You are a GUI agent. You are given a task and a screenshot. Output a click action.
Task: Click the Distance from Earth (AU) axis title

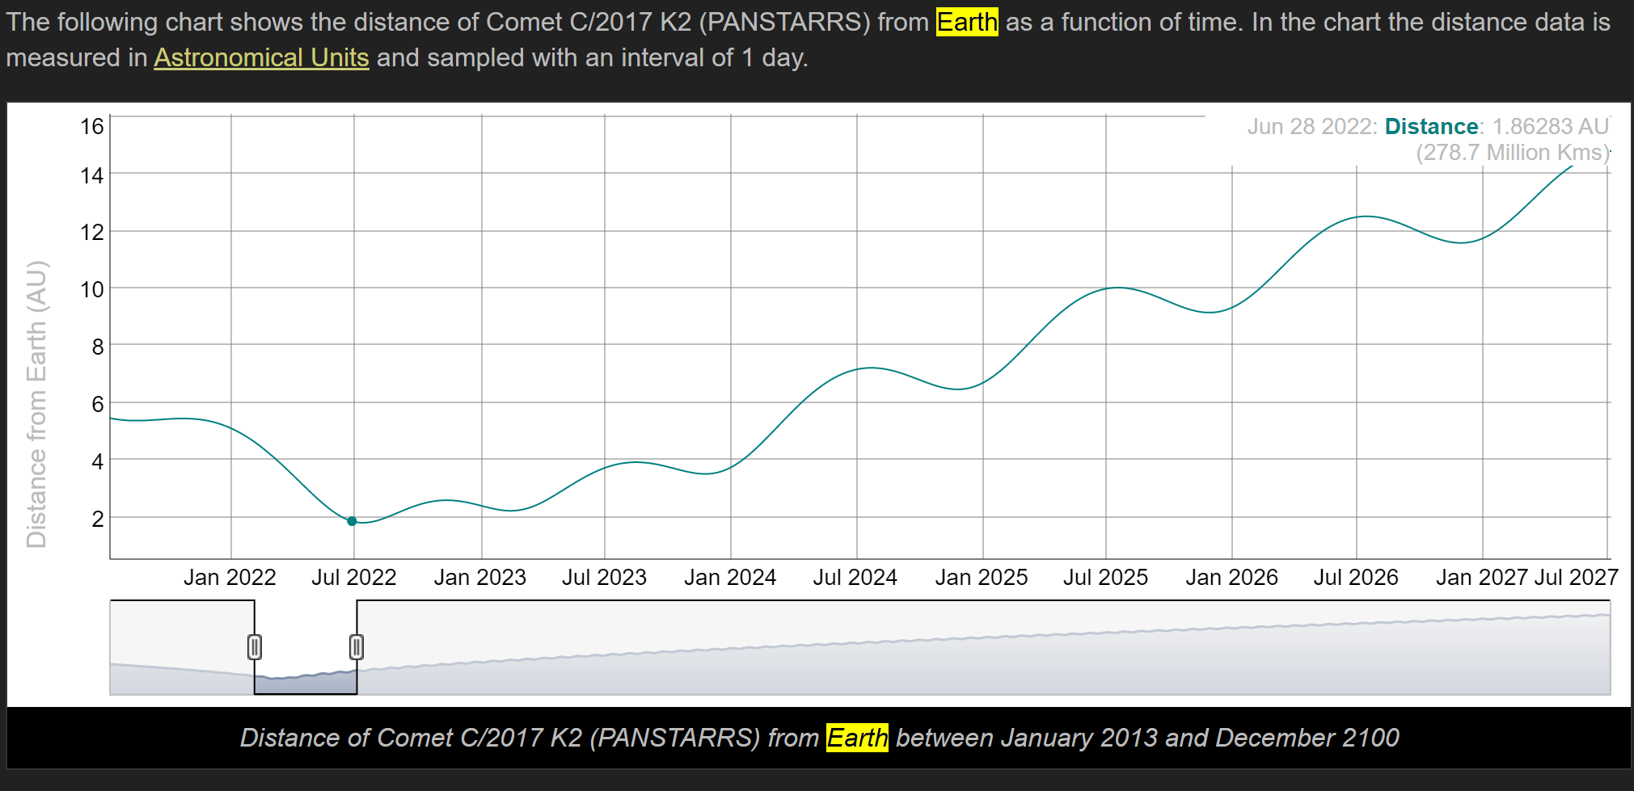[36, 404]
